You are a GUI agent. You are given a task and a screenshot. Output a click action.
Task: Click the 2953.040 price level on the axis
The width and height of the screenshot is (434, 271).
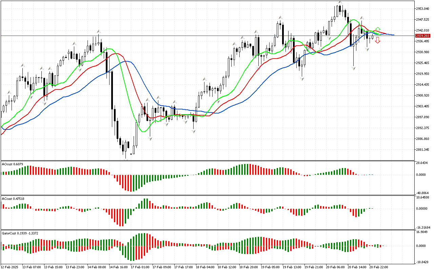423,8
